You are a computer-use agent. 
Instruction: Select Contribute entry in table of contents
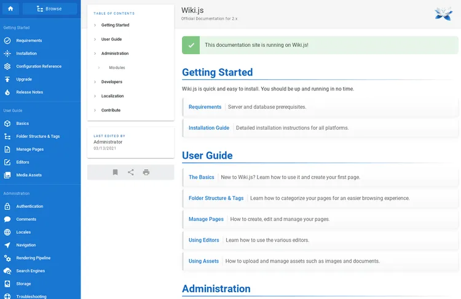(111, 110)
